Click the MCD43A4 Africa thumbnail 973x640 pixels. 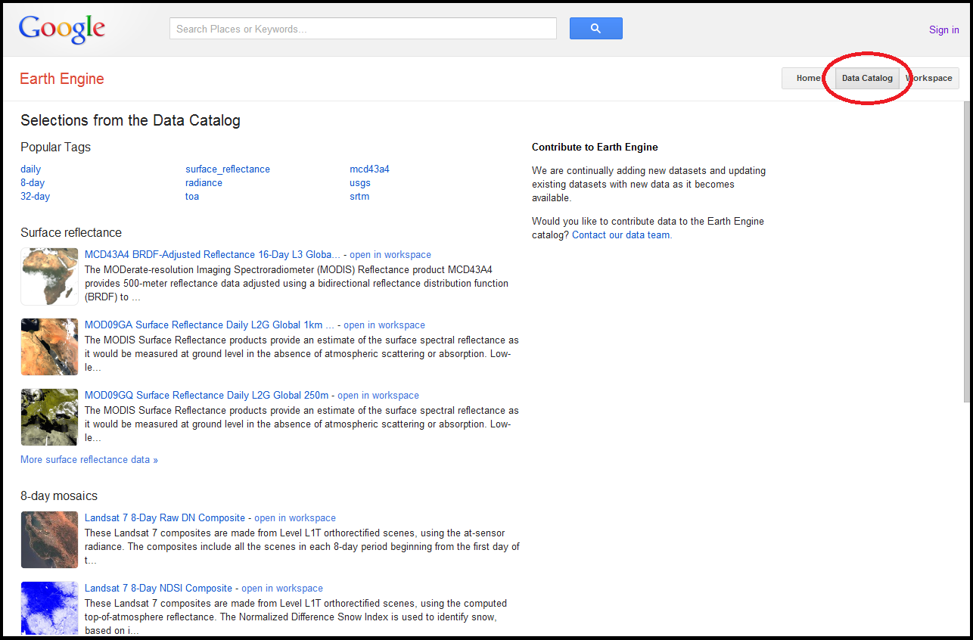click(x=49, y=276)
